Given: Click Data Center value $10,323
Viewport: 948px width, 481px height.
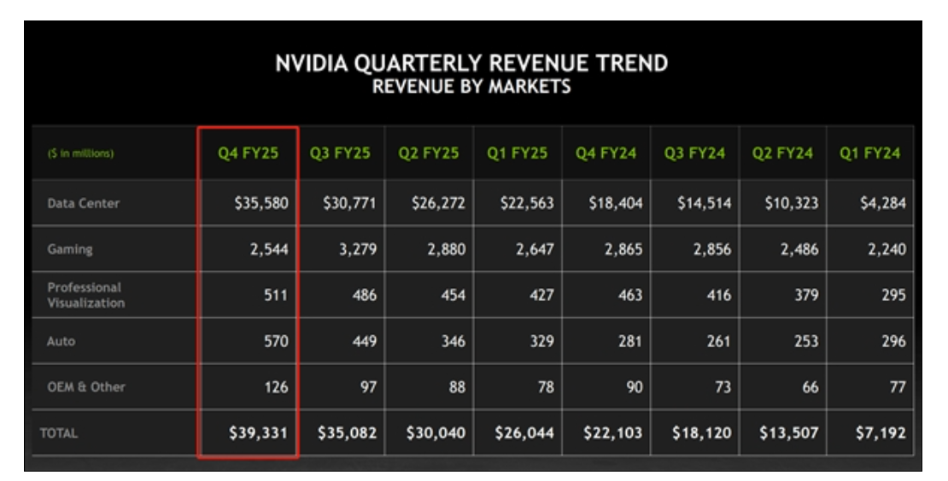Looking at the screenshot, I should pyautogui.click(x=792, y=203).
